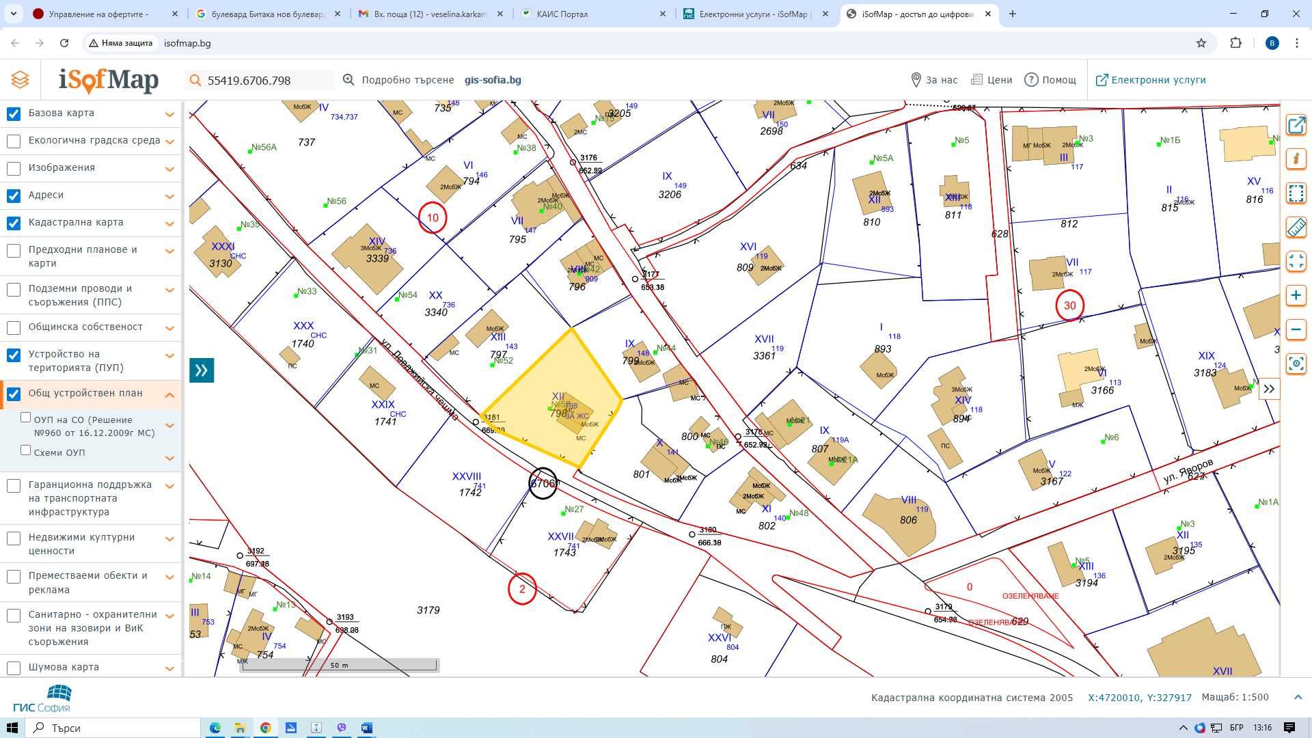This screenshot has width=1312, height=738.
Task: Activate the dashed rectangle selection tool
Action: coord(1296,193)
